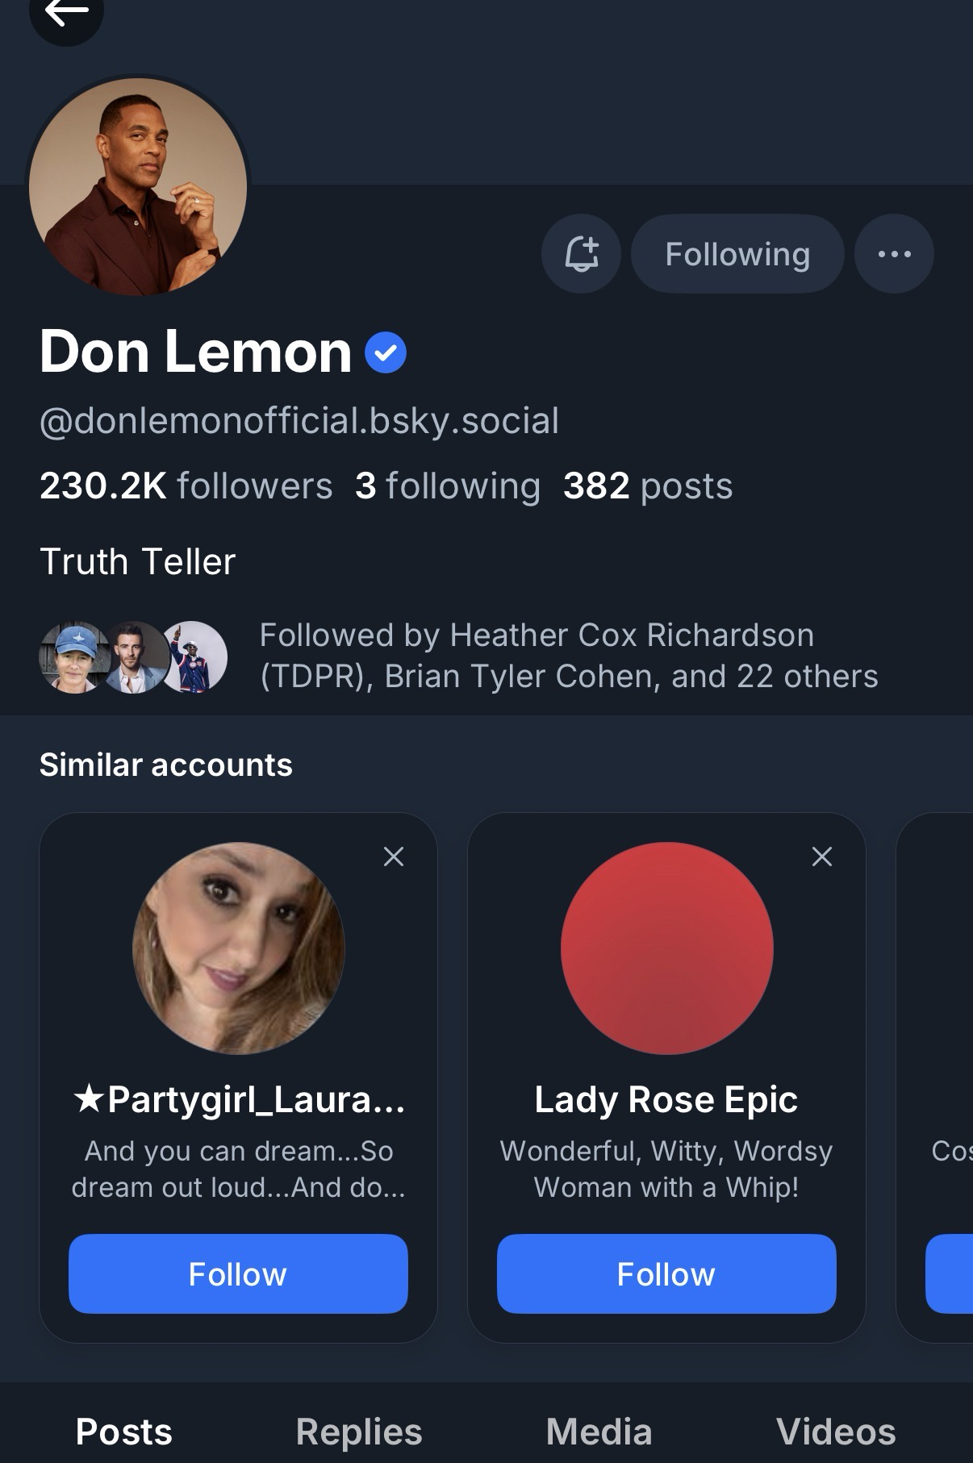
Task: View the 3 following list
Action: 448,486
